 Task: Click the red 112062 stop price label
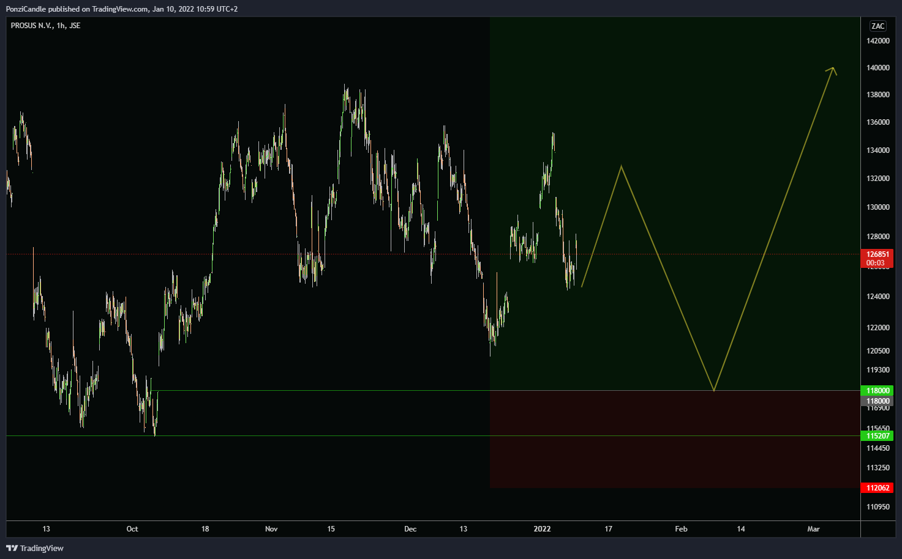coord(877,487)
